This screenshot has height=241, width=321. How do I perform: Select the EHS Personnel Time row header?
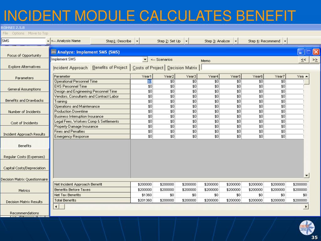[92, 87]
